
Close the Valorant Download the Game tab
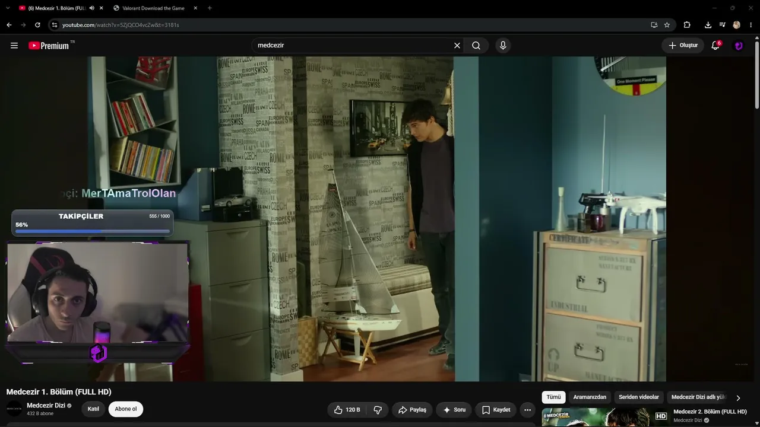point(195,8)
